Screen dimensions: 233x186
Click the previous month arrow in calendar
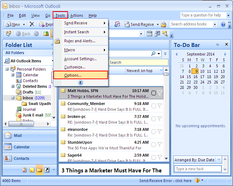(176, 54)
